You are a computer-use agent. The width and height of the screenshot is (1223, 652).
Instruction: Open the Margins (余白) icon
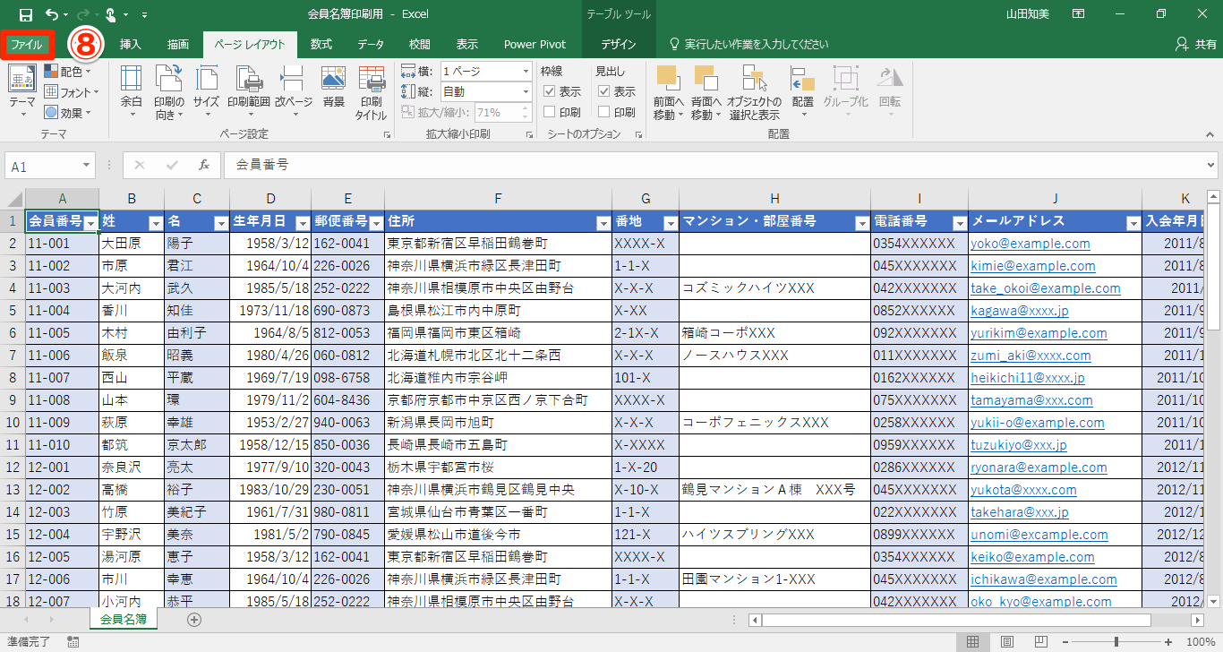(x=132, y=78)
